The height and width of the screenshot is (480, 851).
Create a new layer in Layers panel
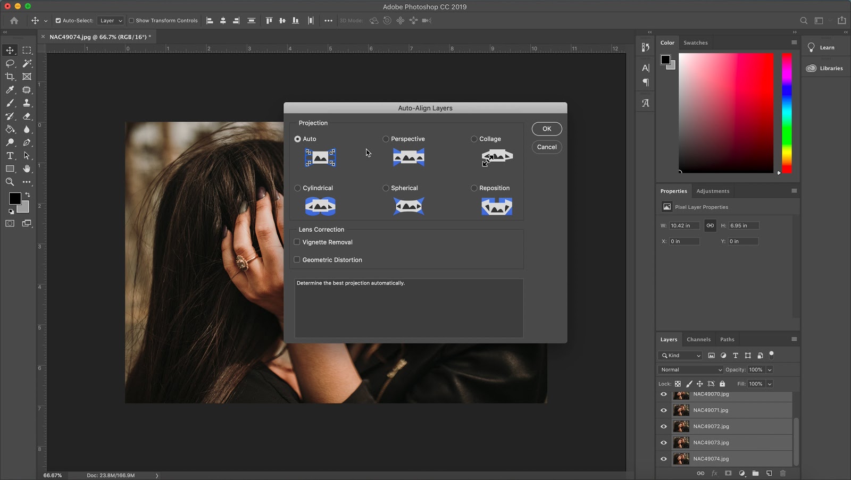(769, 473)
